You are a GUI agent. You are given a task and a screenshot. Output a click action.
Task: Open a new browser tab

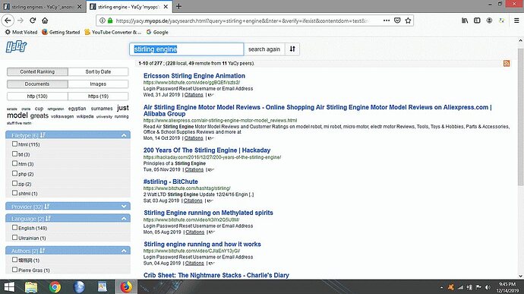(178, 6)
